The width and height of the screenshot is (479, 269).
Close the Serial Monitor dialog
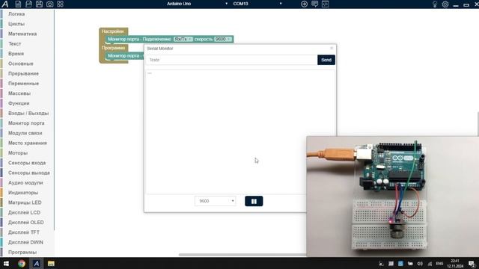(332, 48)
